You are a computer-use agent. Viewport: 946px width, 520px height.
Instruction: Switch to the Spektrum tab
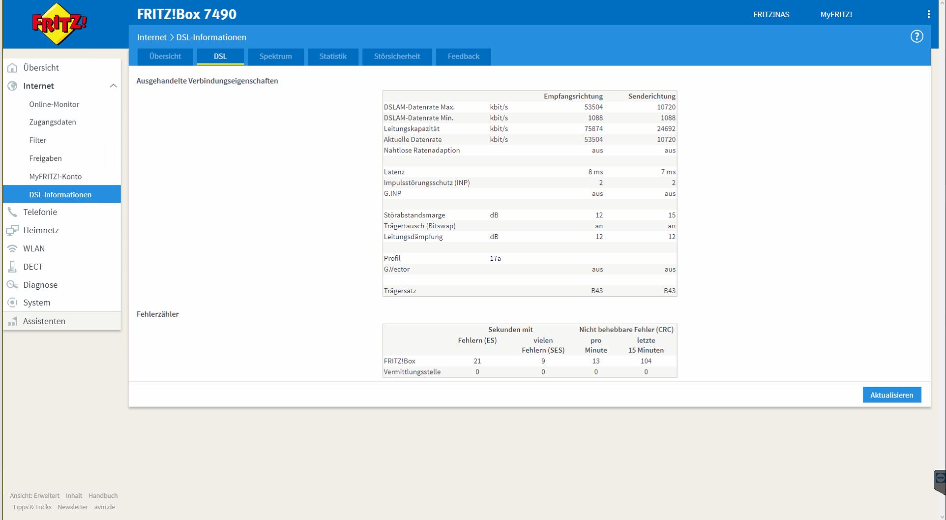[275, 57]
